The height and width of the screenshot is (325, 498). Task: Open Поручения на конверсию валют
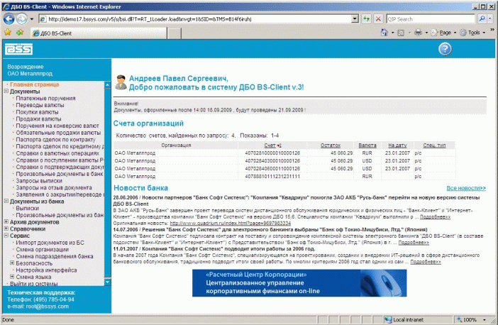tap(57, 126)
